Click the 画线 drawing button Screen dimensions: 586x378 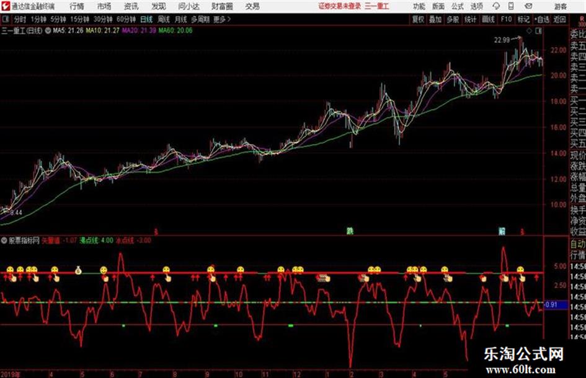click(x=488, y=19)
